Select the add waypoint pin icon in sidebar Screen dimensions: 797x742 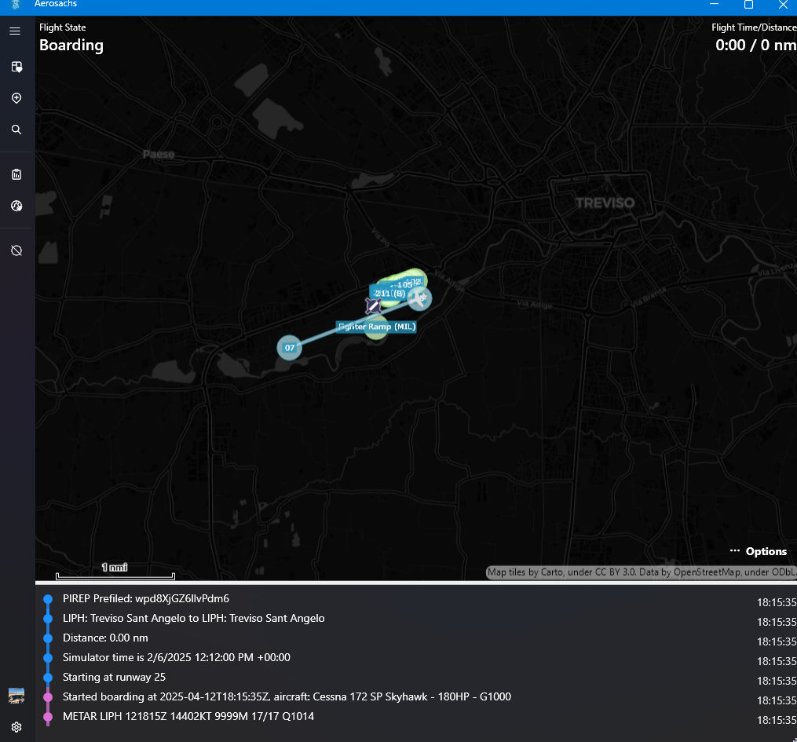[16, 98]
